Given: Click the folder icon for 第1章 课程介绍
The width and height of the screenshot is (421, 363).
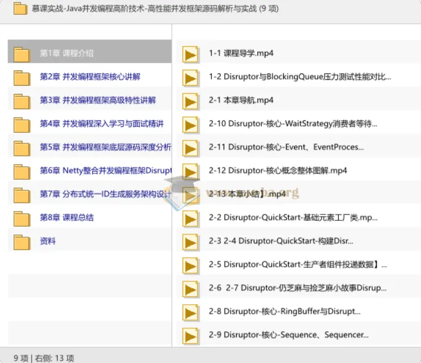Looking at the screenshot, I should tap(22, 55).
